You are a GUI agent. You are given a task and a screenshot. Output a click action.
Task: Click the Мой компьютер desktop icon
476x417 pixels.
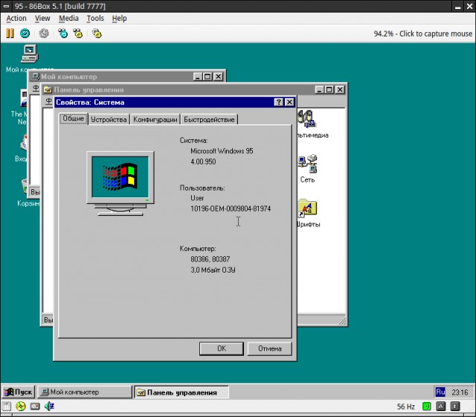tap(30, 54)
